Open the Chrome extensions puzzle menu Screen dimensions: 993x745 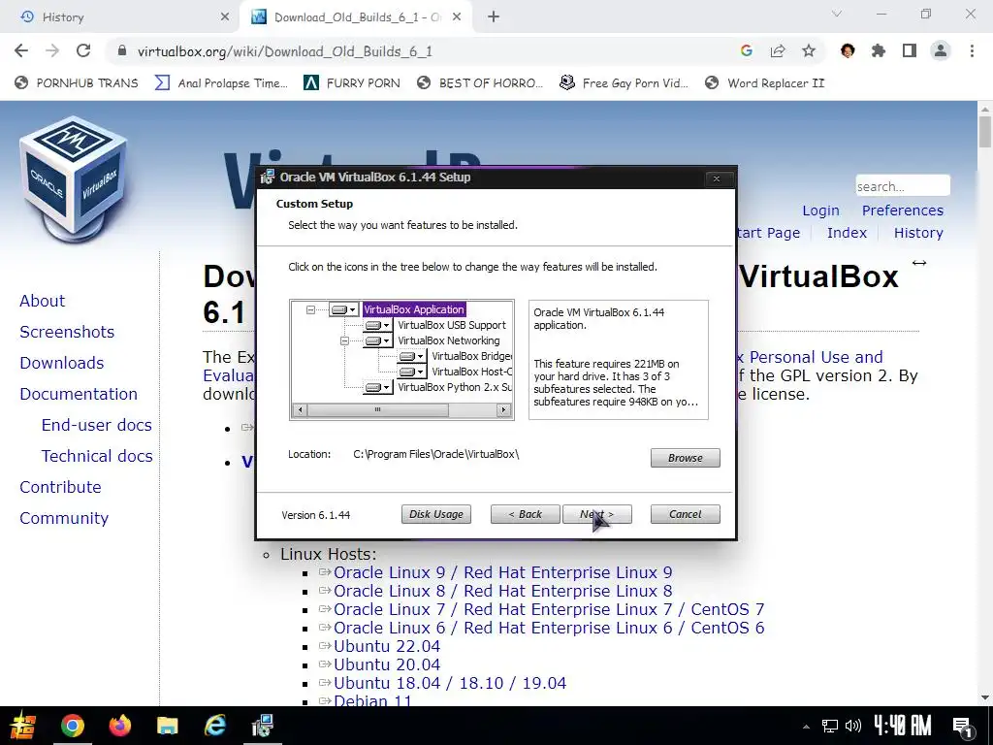879,51
